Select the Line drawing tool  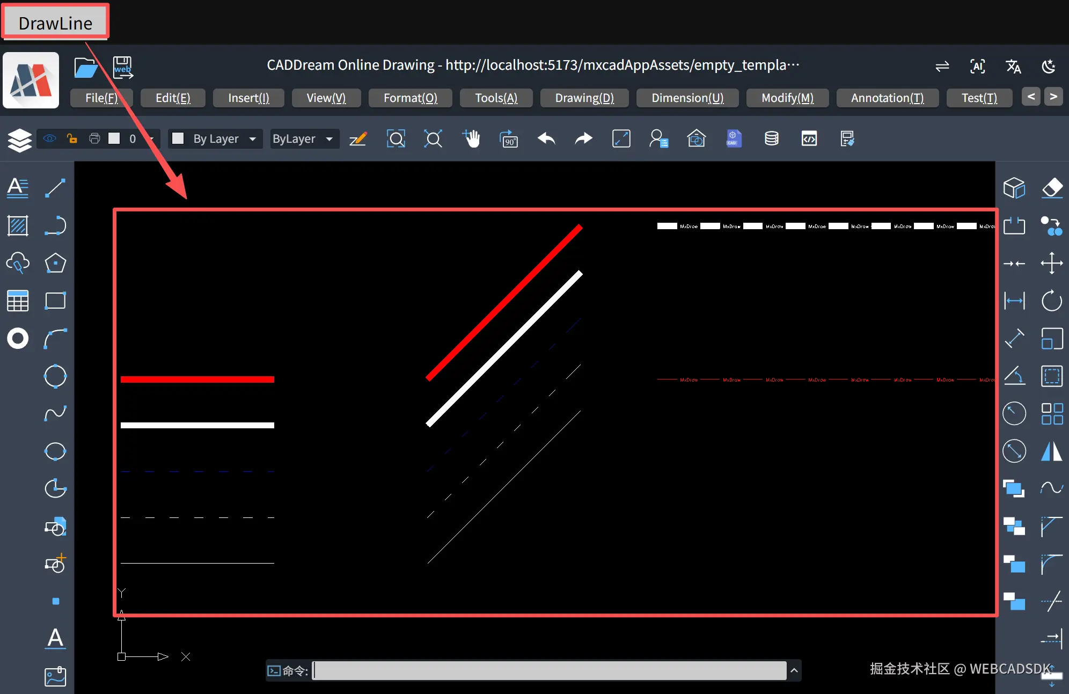pos(55,188)
